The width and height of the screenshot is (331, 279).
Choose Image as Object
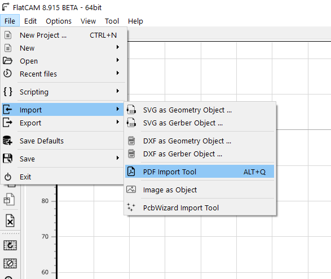tap(200, 190)
